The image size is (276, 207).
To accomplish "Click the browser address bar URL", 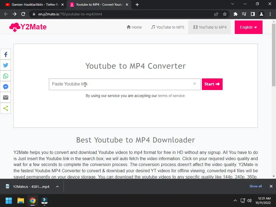I will click(x=70, y=14).
